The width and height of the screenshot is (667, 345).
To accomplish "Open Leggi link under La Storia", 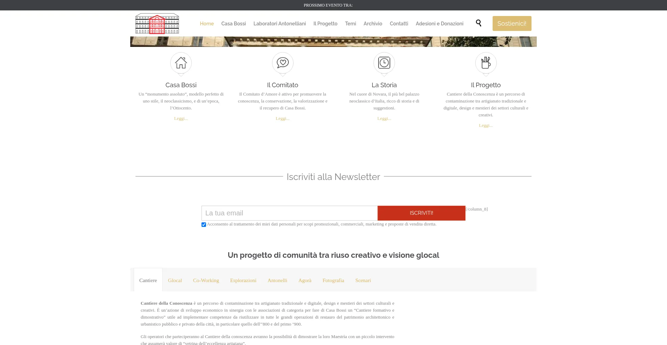I will tap(384, 118).
